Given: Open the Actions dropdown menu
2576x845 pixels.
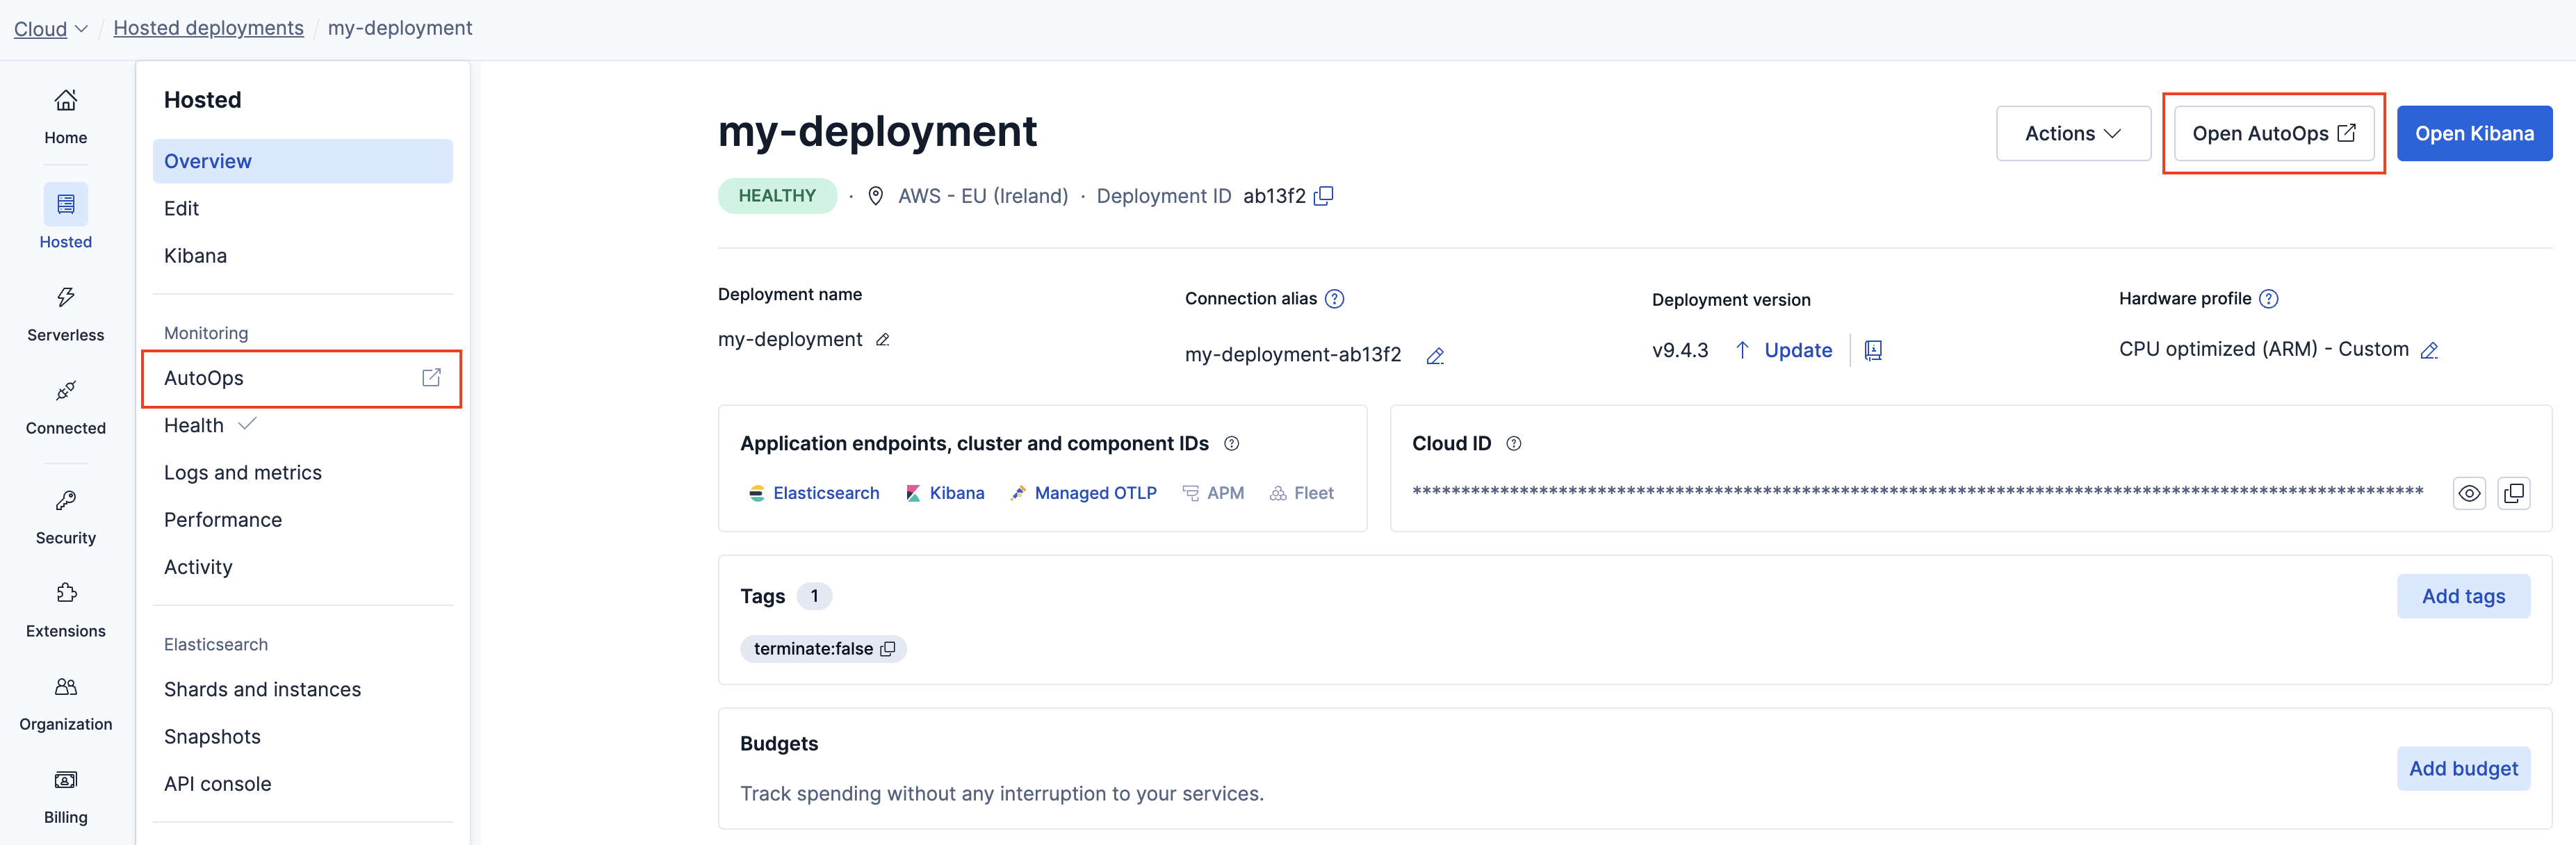Looking at the screenshot, I should (2073, 133).
